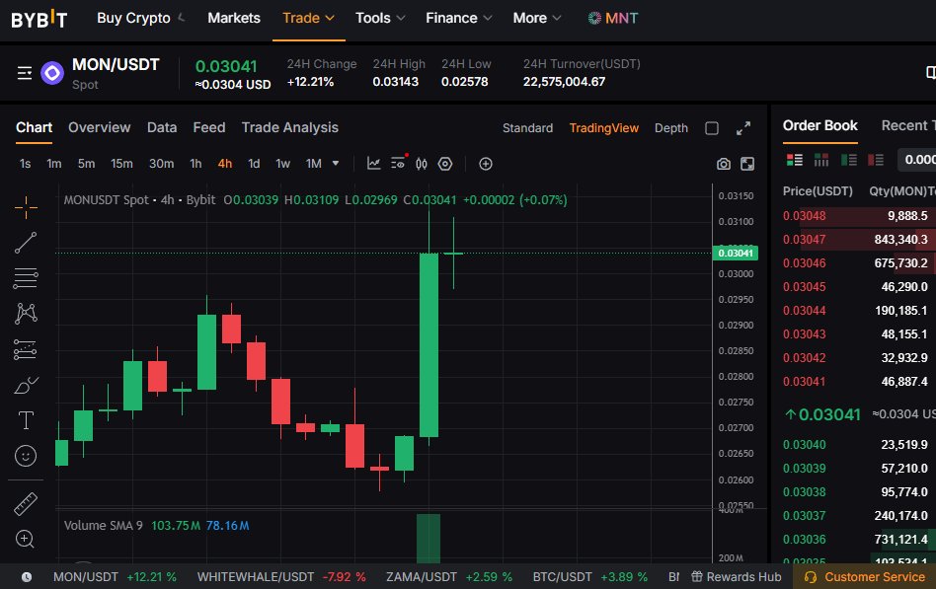Viewport: 936px width, 589px height.
Task: Click the BTC/USDT ticker
Action: (x=589, y=577)
